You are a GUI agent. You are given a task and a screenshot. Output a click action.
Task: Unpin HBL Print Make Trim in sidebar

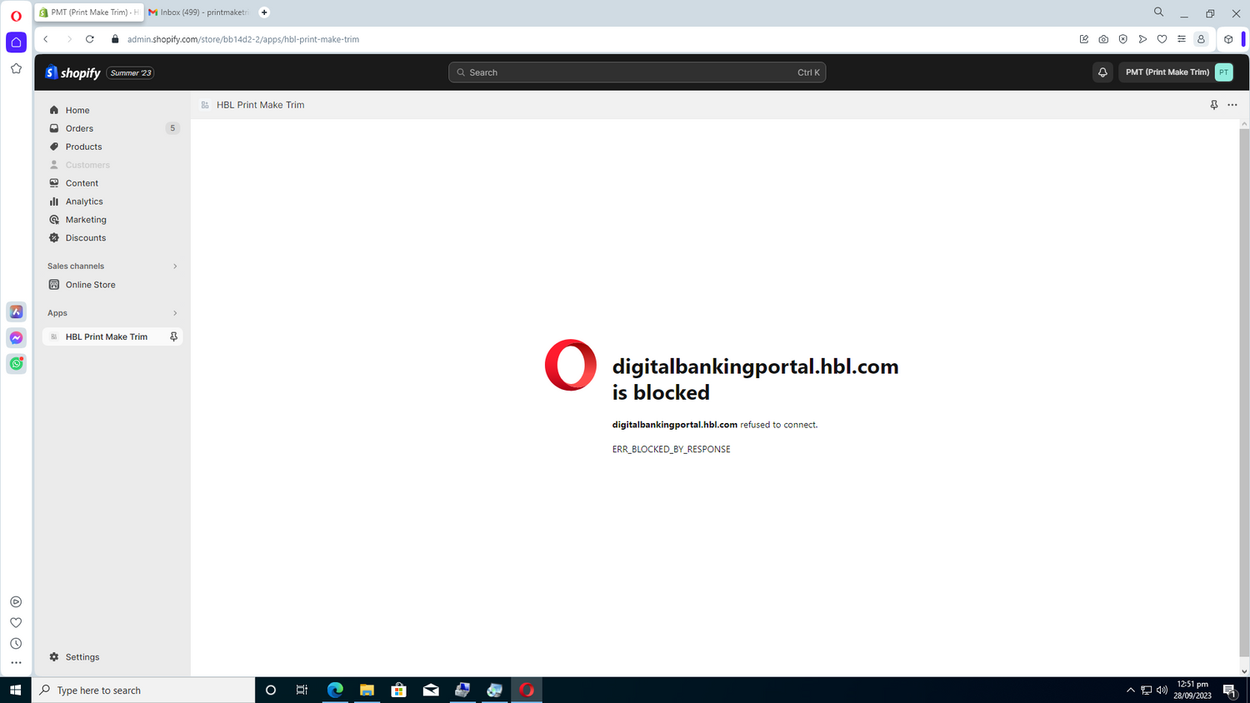[x=173, y=337]
